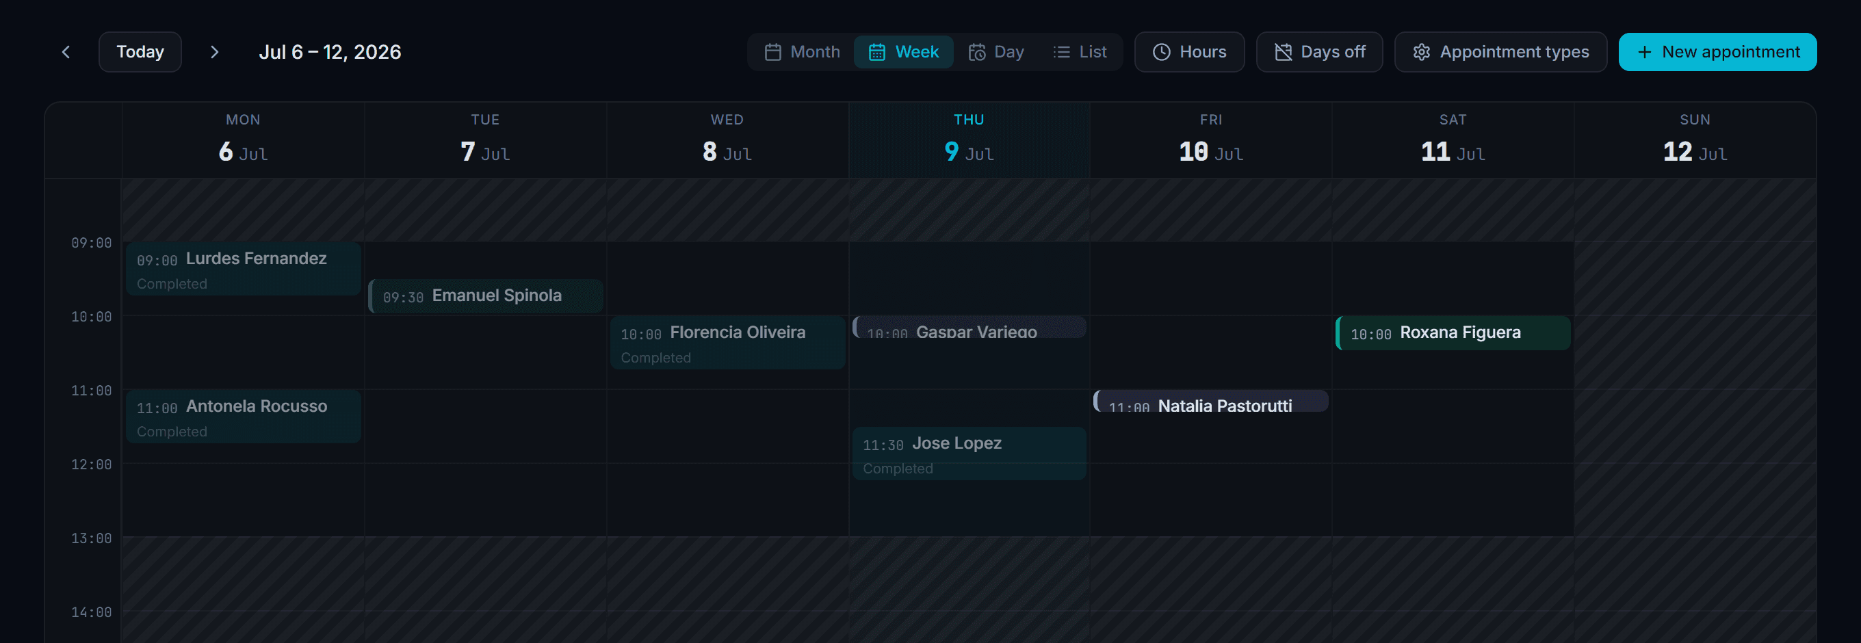1861x643 pixels.
Task: Select Tuesday 7 Jul column header
Action: 486,140
